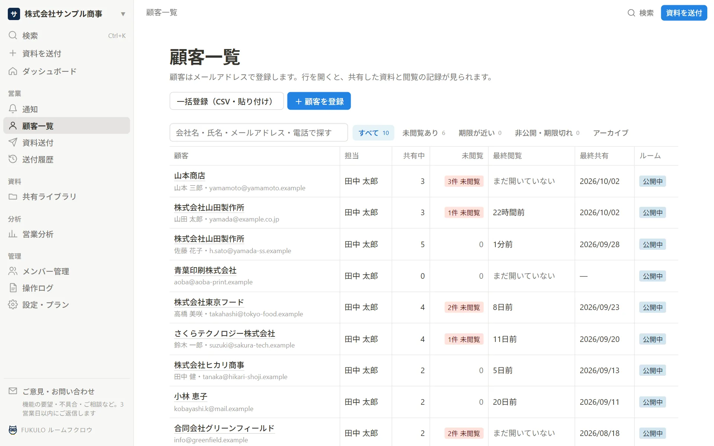Viewport: 714px width, 446px height.
Task: Click the 検索 text button at top right
Action: pos(646,13)
